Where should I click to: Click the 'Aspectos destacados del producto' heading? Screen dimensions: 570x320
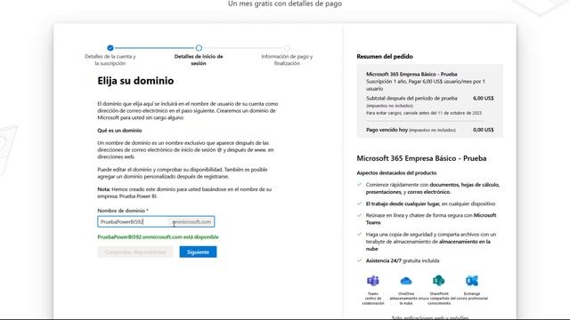(x=396, y=172)
